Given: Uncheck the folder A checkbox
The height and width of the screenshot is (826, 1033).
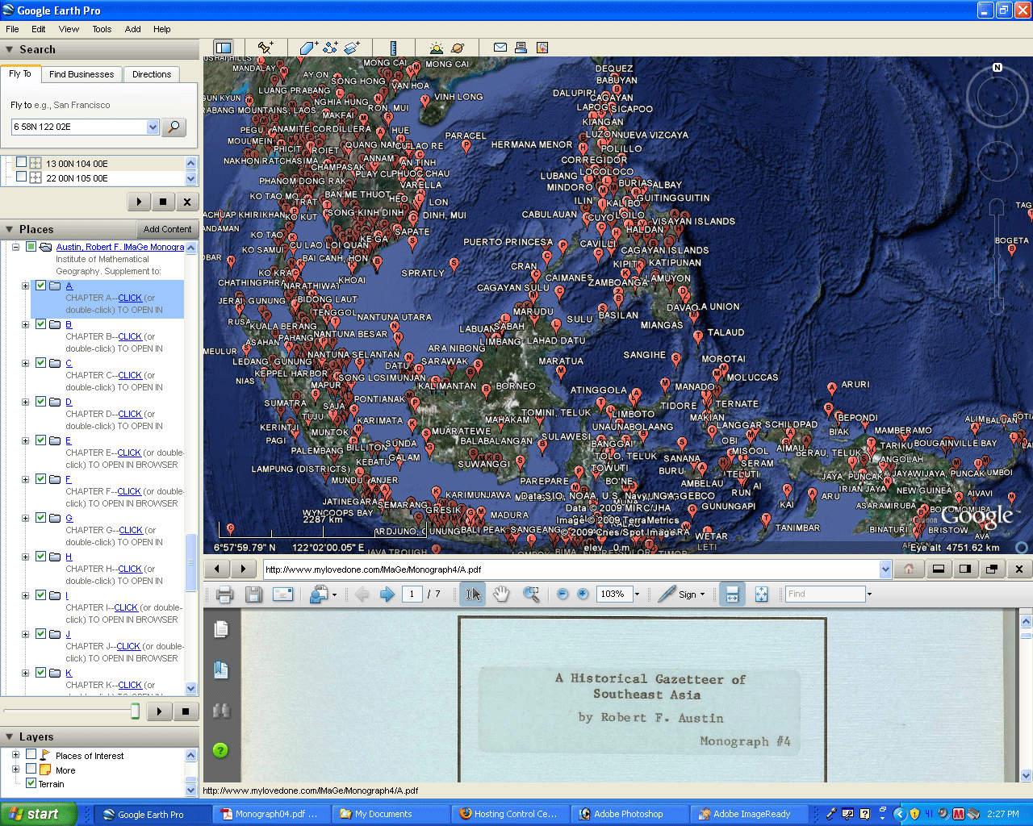Looking at the screenshot, I should pyautogui.click(x=40, y=286).
